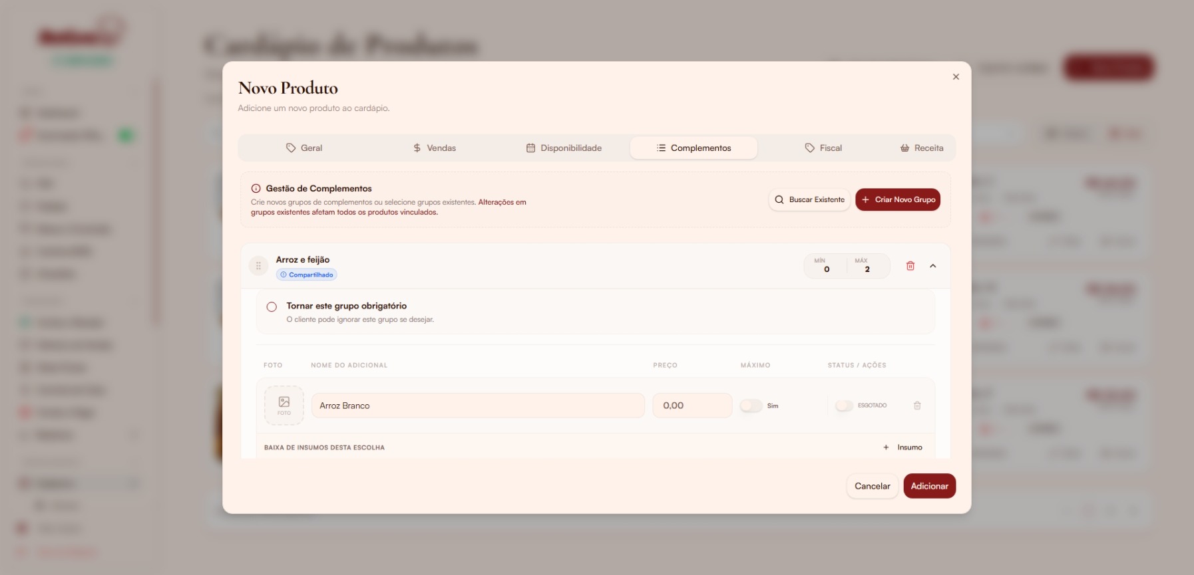1194x575 pixels.
Task: Collapse the Arroz e feijão group
Action: pyautogui.click(x=933, y=266)
